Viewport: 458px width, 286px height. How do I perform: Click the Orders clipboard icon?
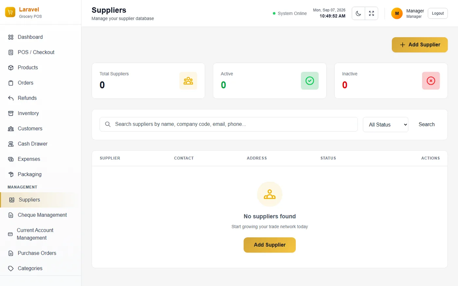pyautogui.click(x=11, y=83)
